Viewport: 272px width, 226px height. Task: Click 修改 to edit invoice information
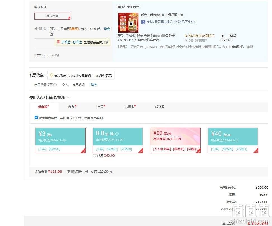[x=94, y=85]
